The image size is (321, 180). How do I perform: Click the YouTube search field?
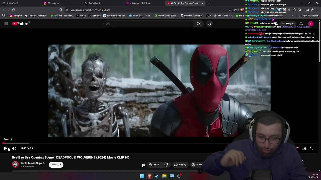[148, 24]
